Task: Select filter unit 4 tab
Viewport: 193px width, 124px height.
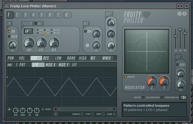Action: [x=35, y=15]
